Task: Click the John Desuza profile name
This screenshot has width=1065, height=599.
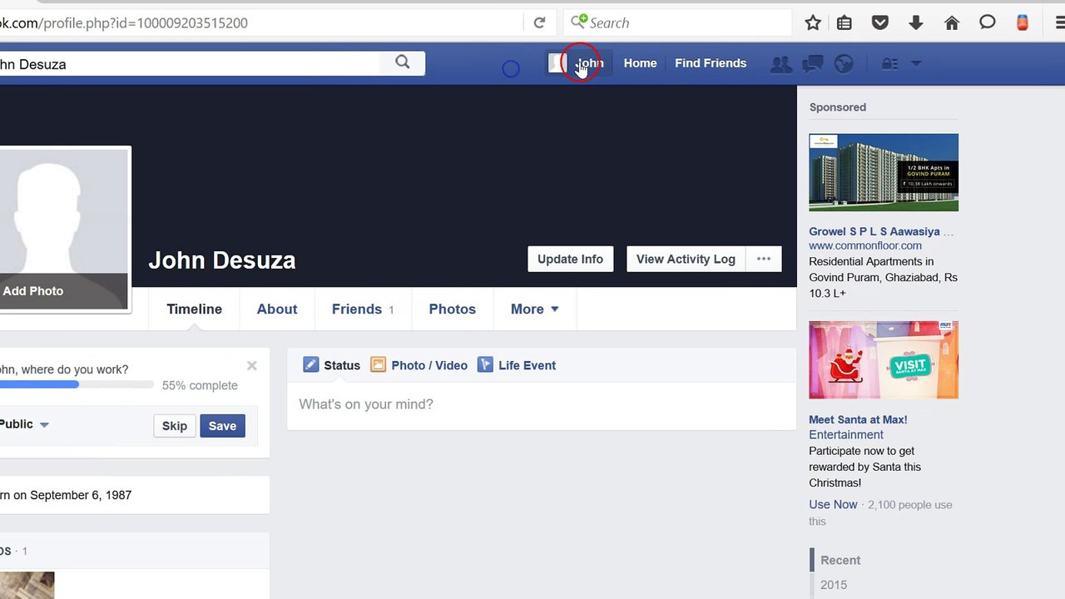Action: 222,260
